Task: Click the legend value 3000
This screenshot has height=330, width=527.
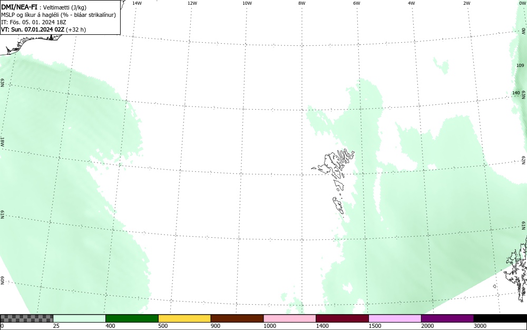Action: point(480,326)
